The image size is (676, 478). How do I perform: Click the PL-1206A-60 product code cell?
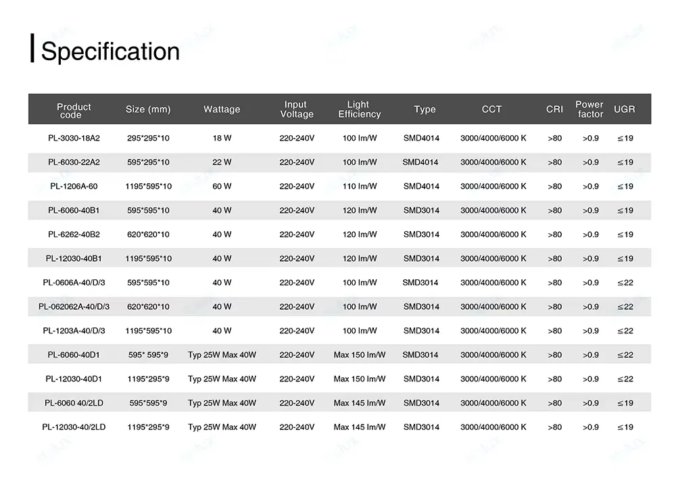[74, 187]
